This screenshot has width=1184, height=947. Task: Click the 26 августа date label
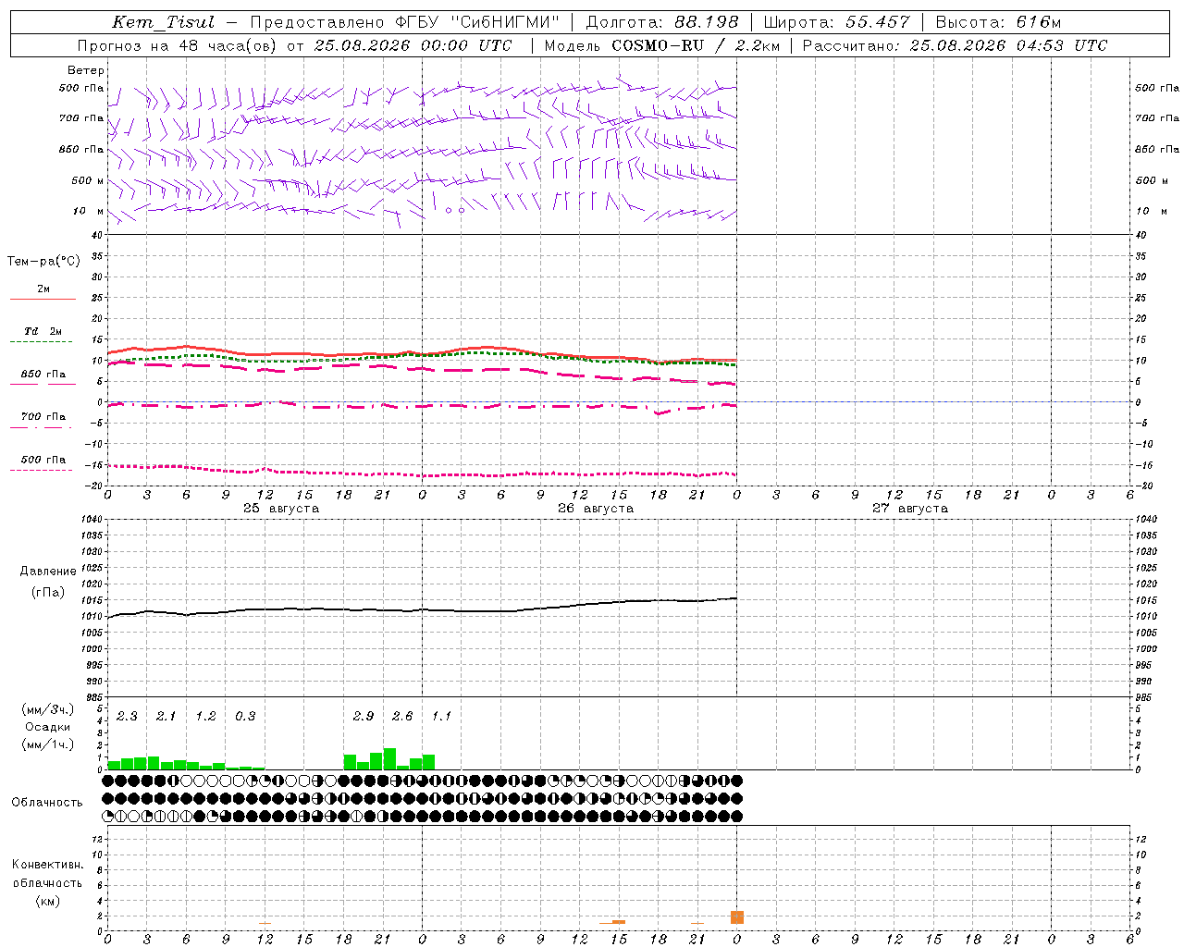pyautogui.click(x=596, y=509)
